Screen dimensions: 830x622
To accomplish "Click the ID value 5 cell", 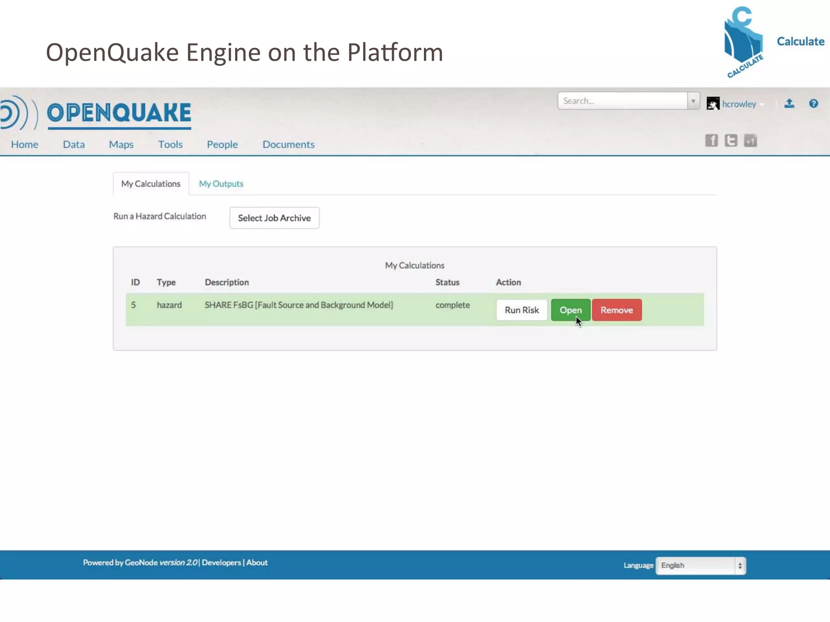I will pyautogui.click(x=133, y=305).
